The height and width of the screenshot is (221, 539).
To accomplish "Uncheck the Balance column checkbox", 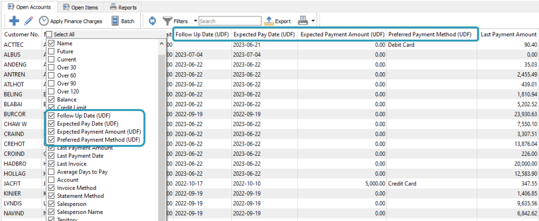I will [x=51, y=100].
